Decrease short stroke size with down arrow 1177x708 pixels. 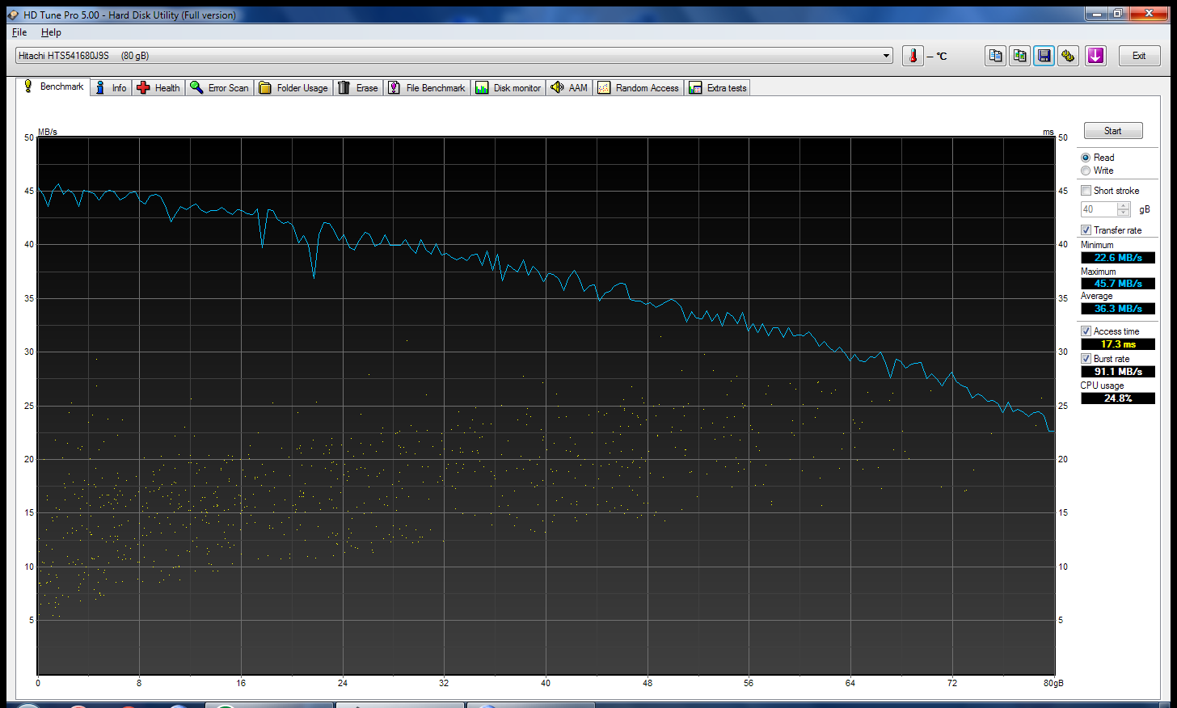point(1124,213)
